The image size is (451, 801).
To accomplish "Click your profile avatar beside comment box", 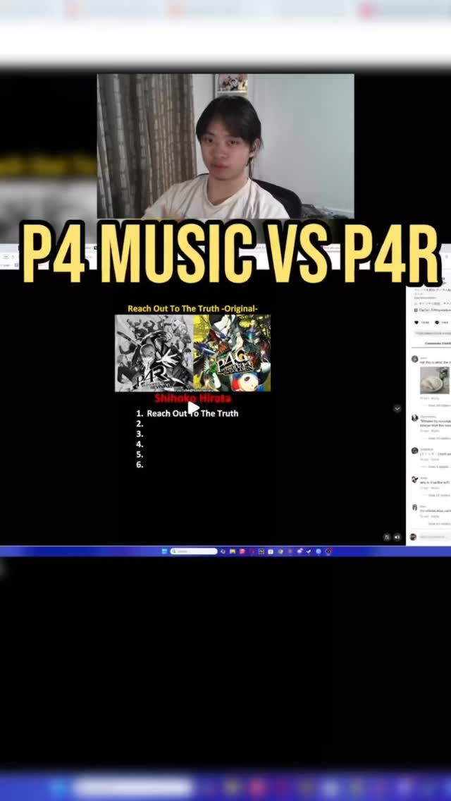I will 413,537.
